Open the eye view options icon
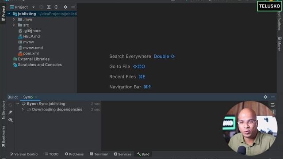This screenshot has width=283, height=159. (x=10, y=120)
